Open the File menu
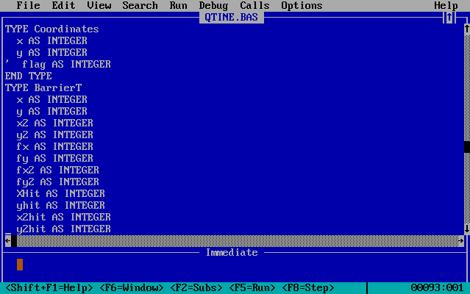The width and height of the screenshot is (470, 294). coord(28,5)
